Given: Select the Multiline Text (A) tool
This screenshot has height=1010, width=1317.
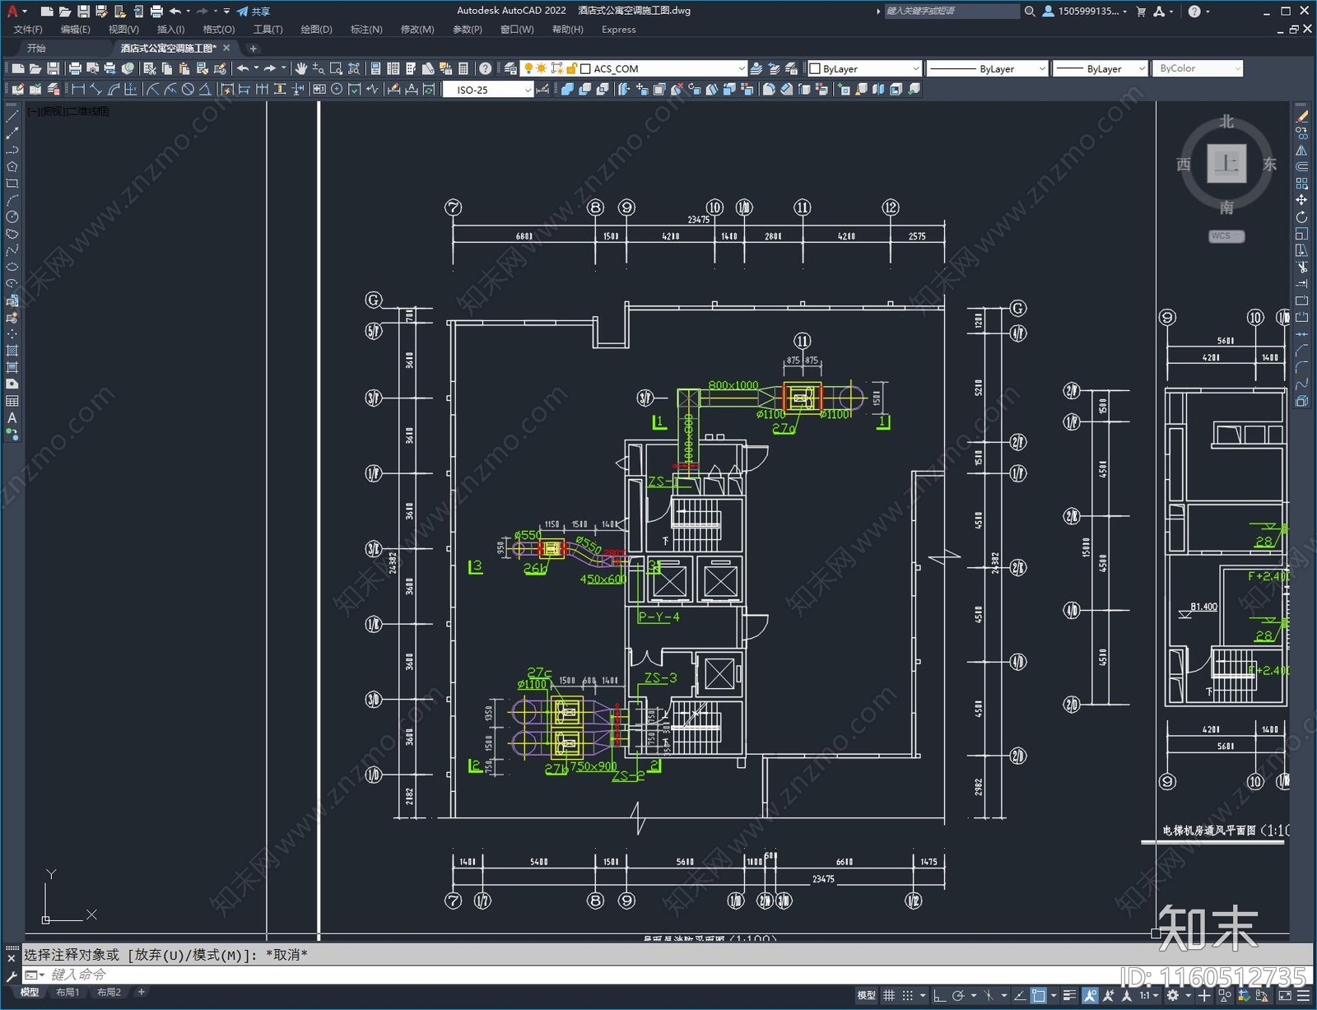Looking at the screenshot, I should coord(12,417).
